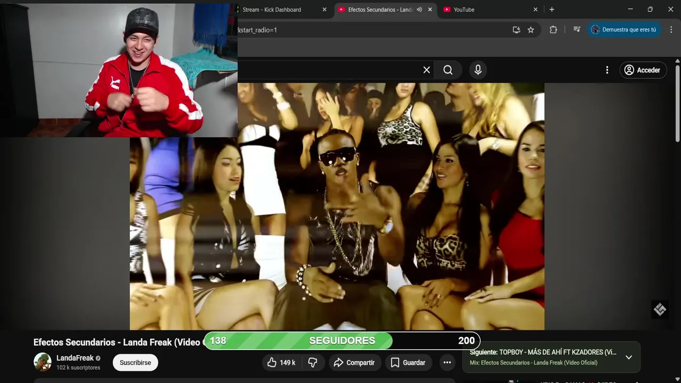Screen dimensions: 681x383
Task: Click the address bar URL text
Action: coord(258,30)
